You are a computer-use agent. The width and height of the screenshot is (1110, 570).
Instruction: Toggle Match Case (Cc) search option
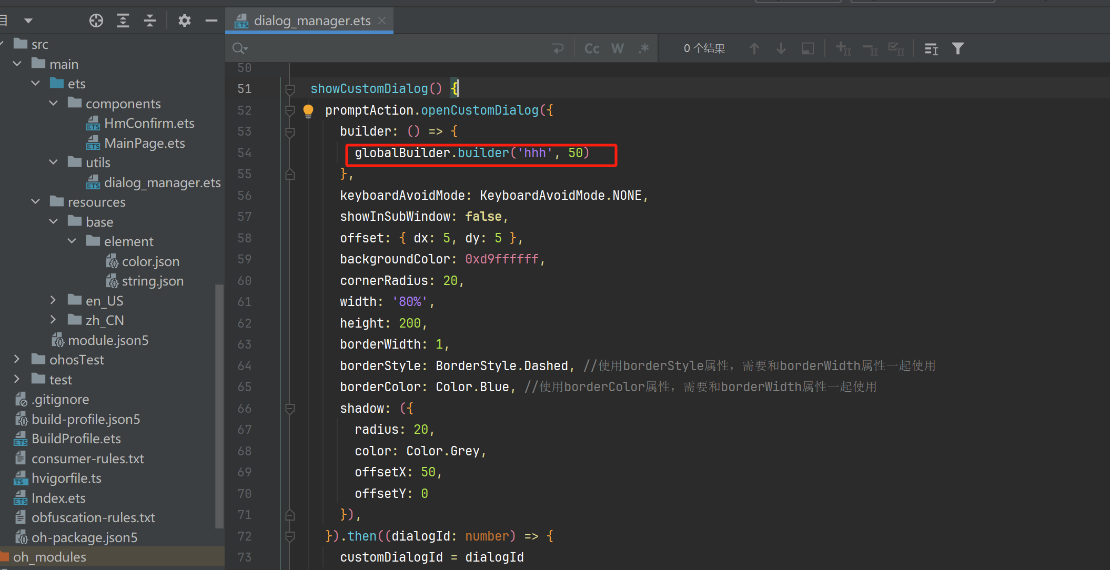(592, 48)
